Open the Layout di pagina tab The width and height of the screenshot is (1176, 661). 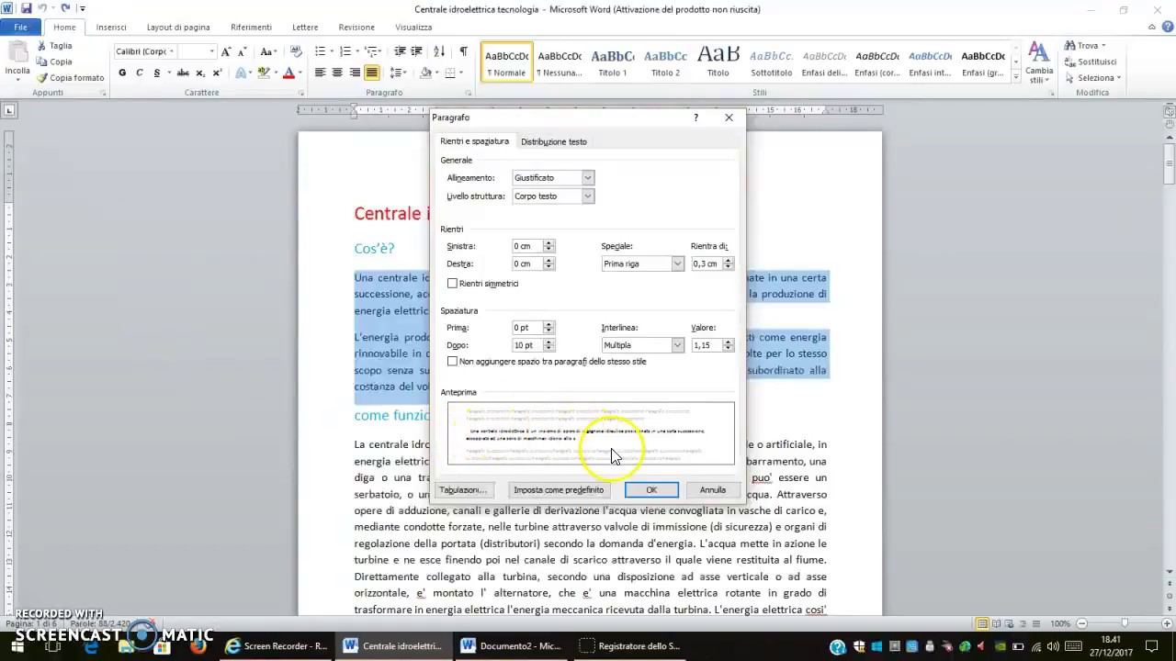click(x=178, y=28)
